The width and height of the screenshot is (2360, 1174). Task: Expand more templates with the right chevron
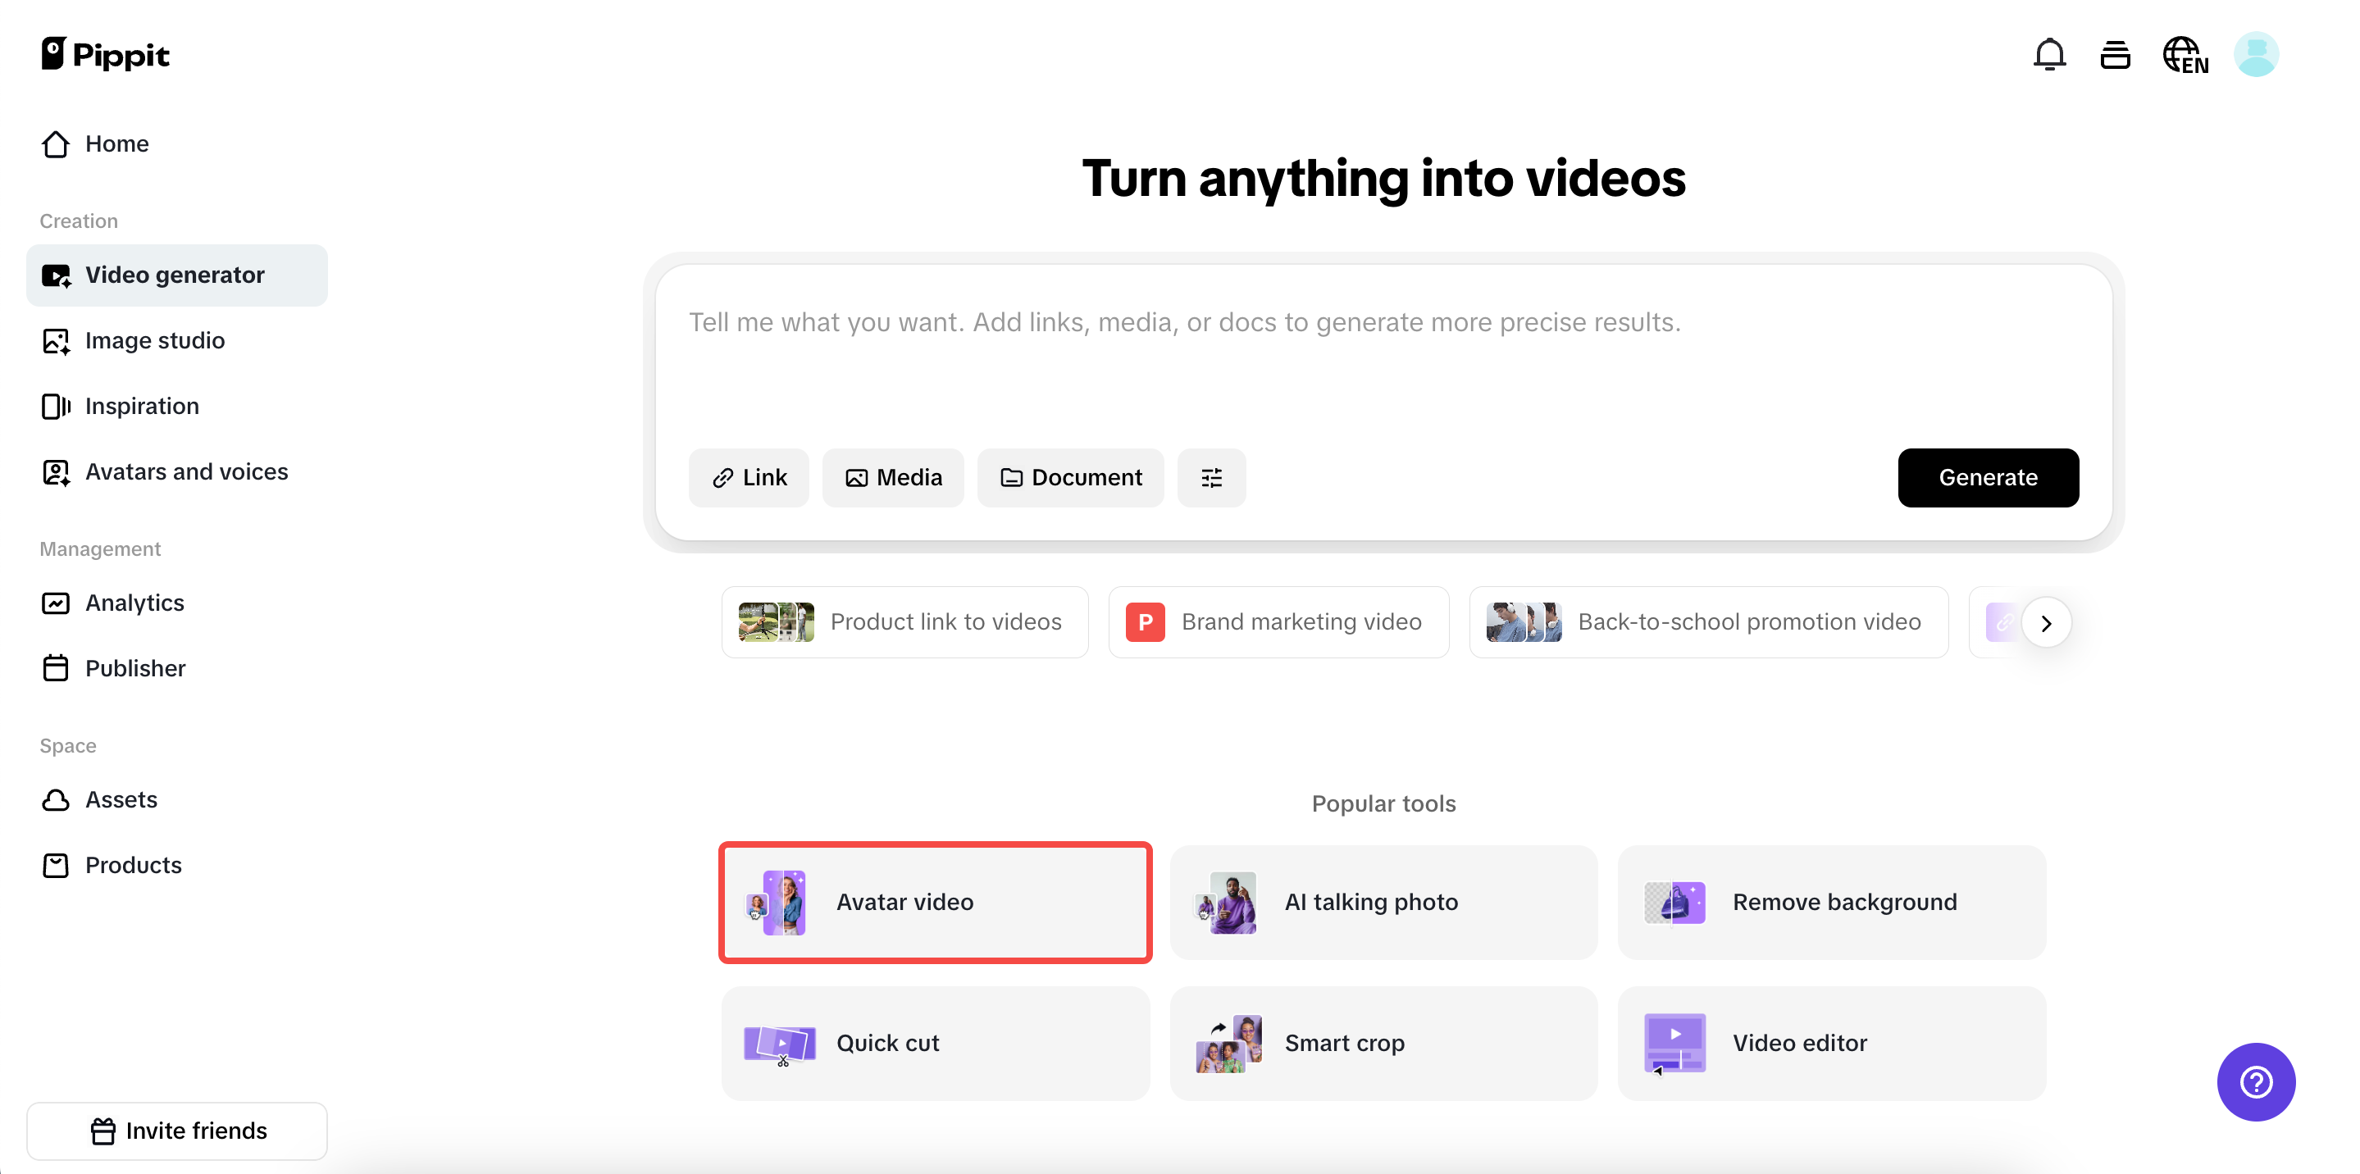[2049, 621]
